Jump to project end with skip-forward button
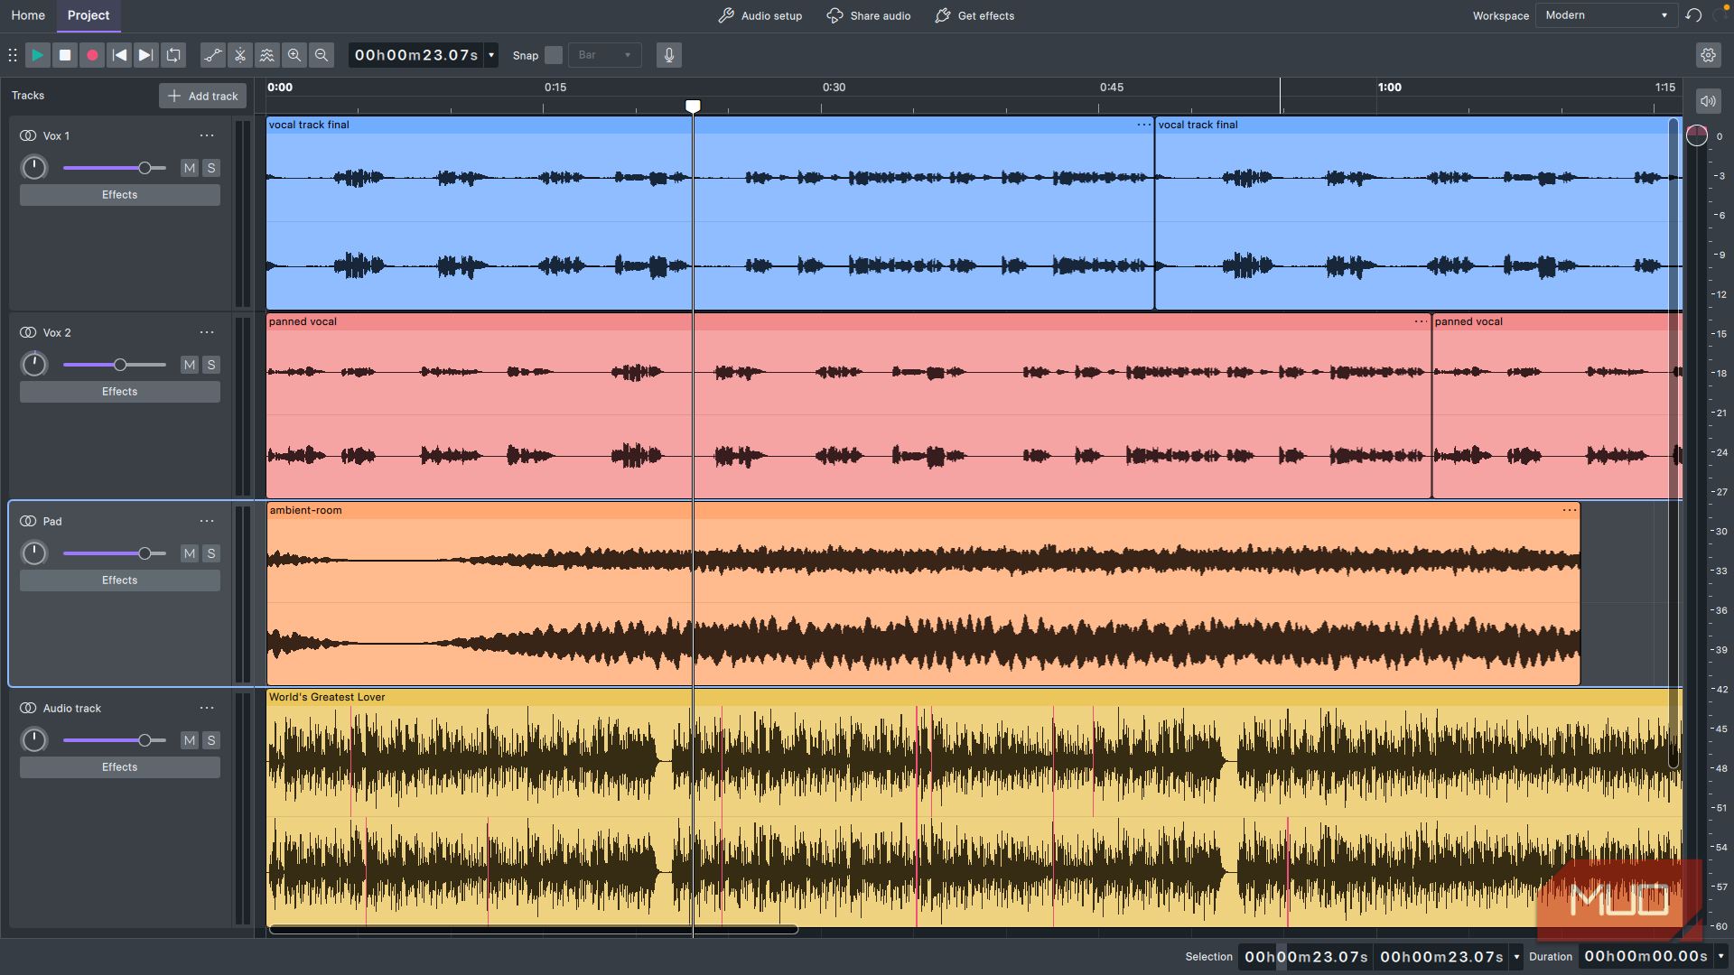Screen dimensions: 1734x975 click(146, 55)
